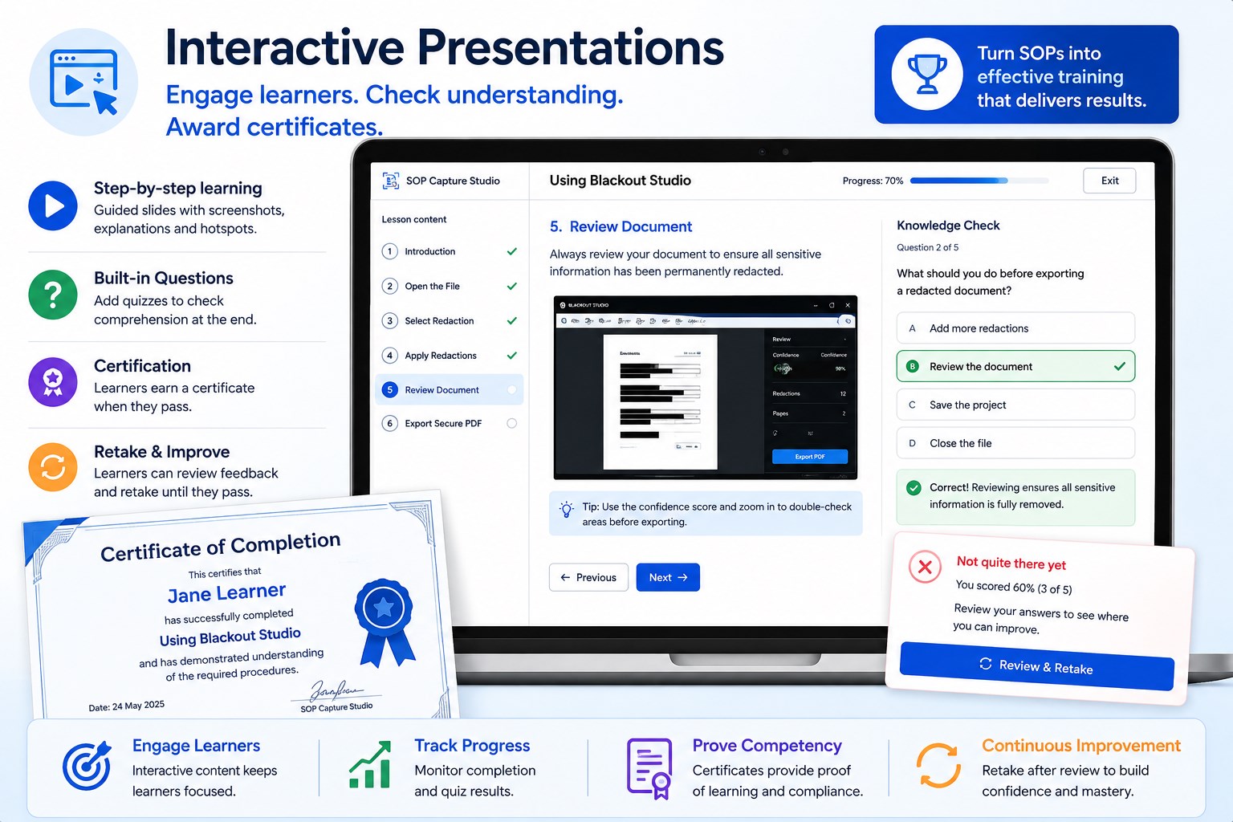Click the target icon beside Engage Learners
The image size is (1233, 822).
[x=87, y=766]
